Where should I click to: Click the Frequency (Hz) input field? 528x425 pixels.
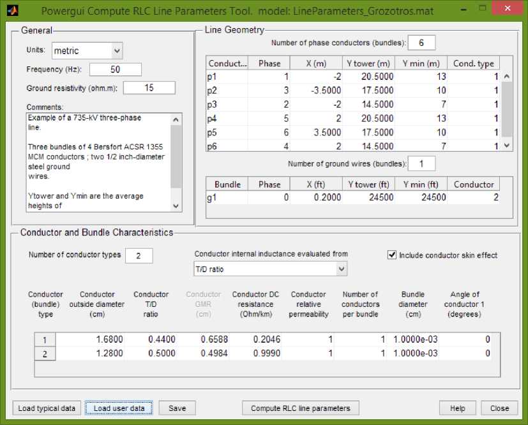(x=116, y=70)
